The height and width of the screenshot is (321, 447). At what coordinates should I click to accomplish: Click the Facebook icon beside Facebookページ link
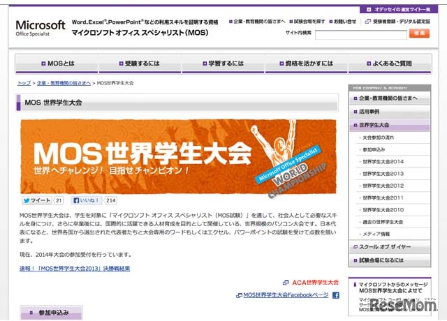(336, 295)
